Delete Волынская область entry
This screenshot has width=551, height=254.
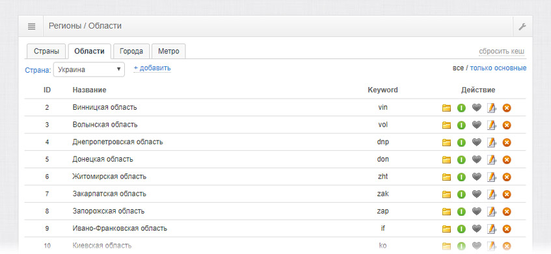click(506, 125)
